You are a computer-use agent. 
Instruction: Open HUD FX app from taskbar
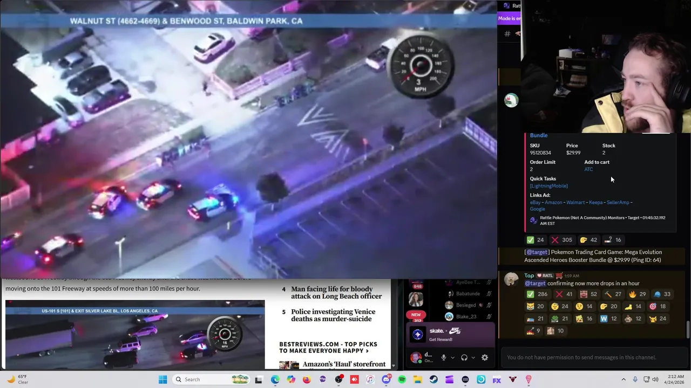point(497,379)
